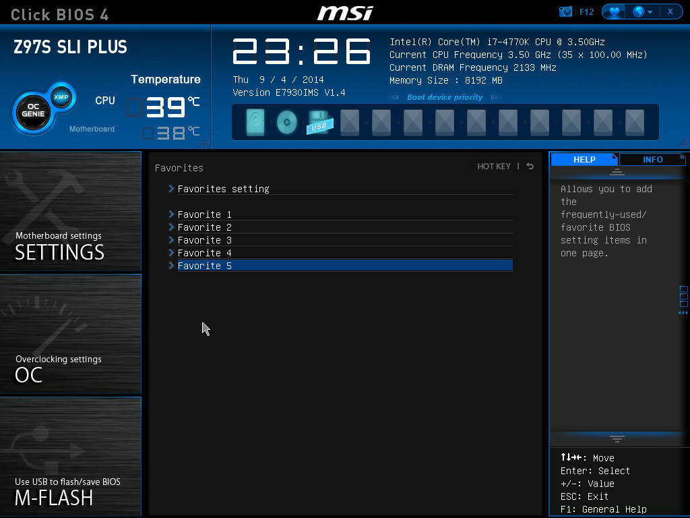Click the Enter: Select hint
This screenshot has height=518, width=690.
pyautogui.click(x=595, y=471)
